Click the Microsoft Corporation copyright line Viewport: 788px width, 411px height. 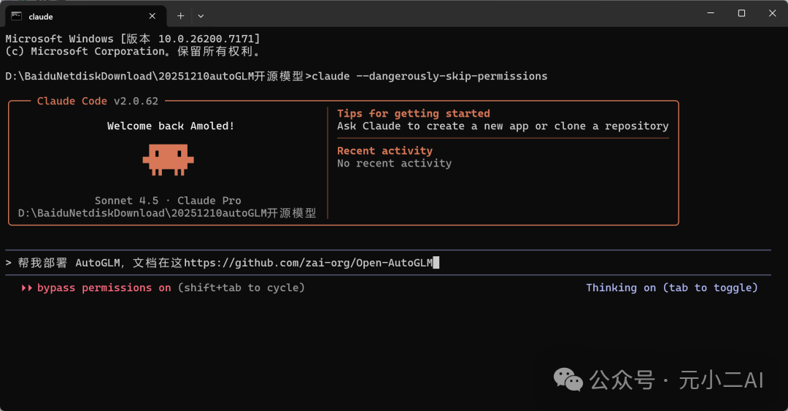pyautogui.click(x=133, y=51)
